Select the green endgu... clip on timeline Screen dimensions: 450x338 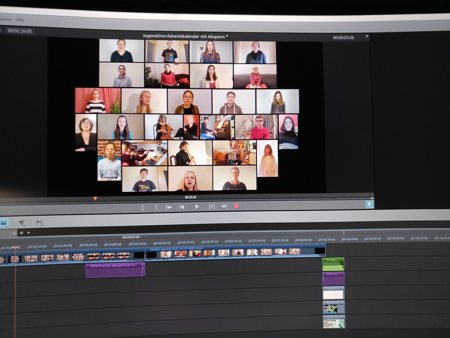333,264
